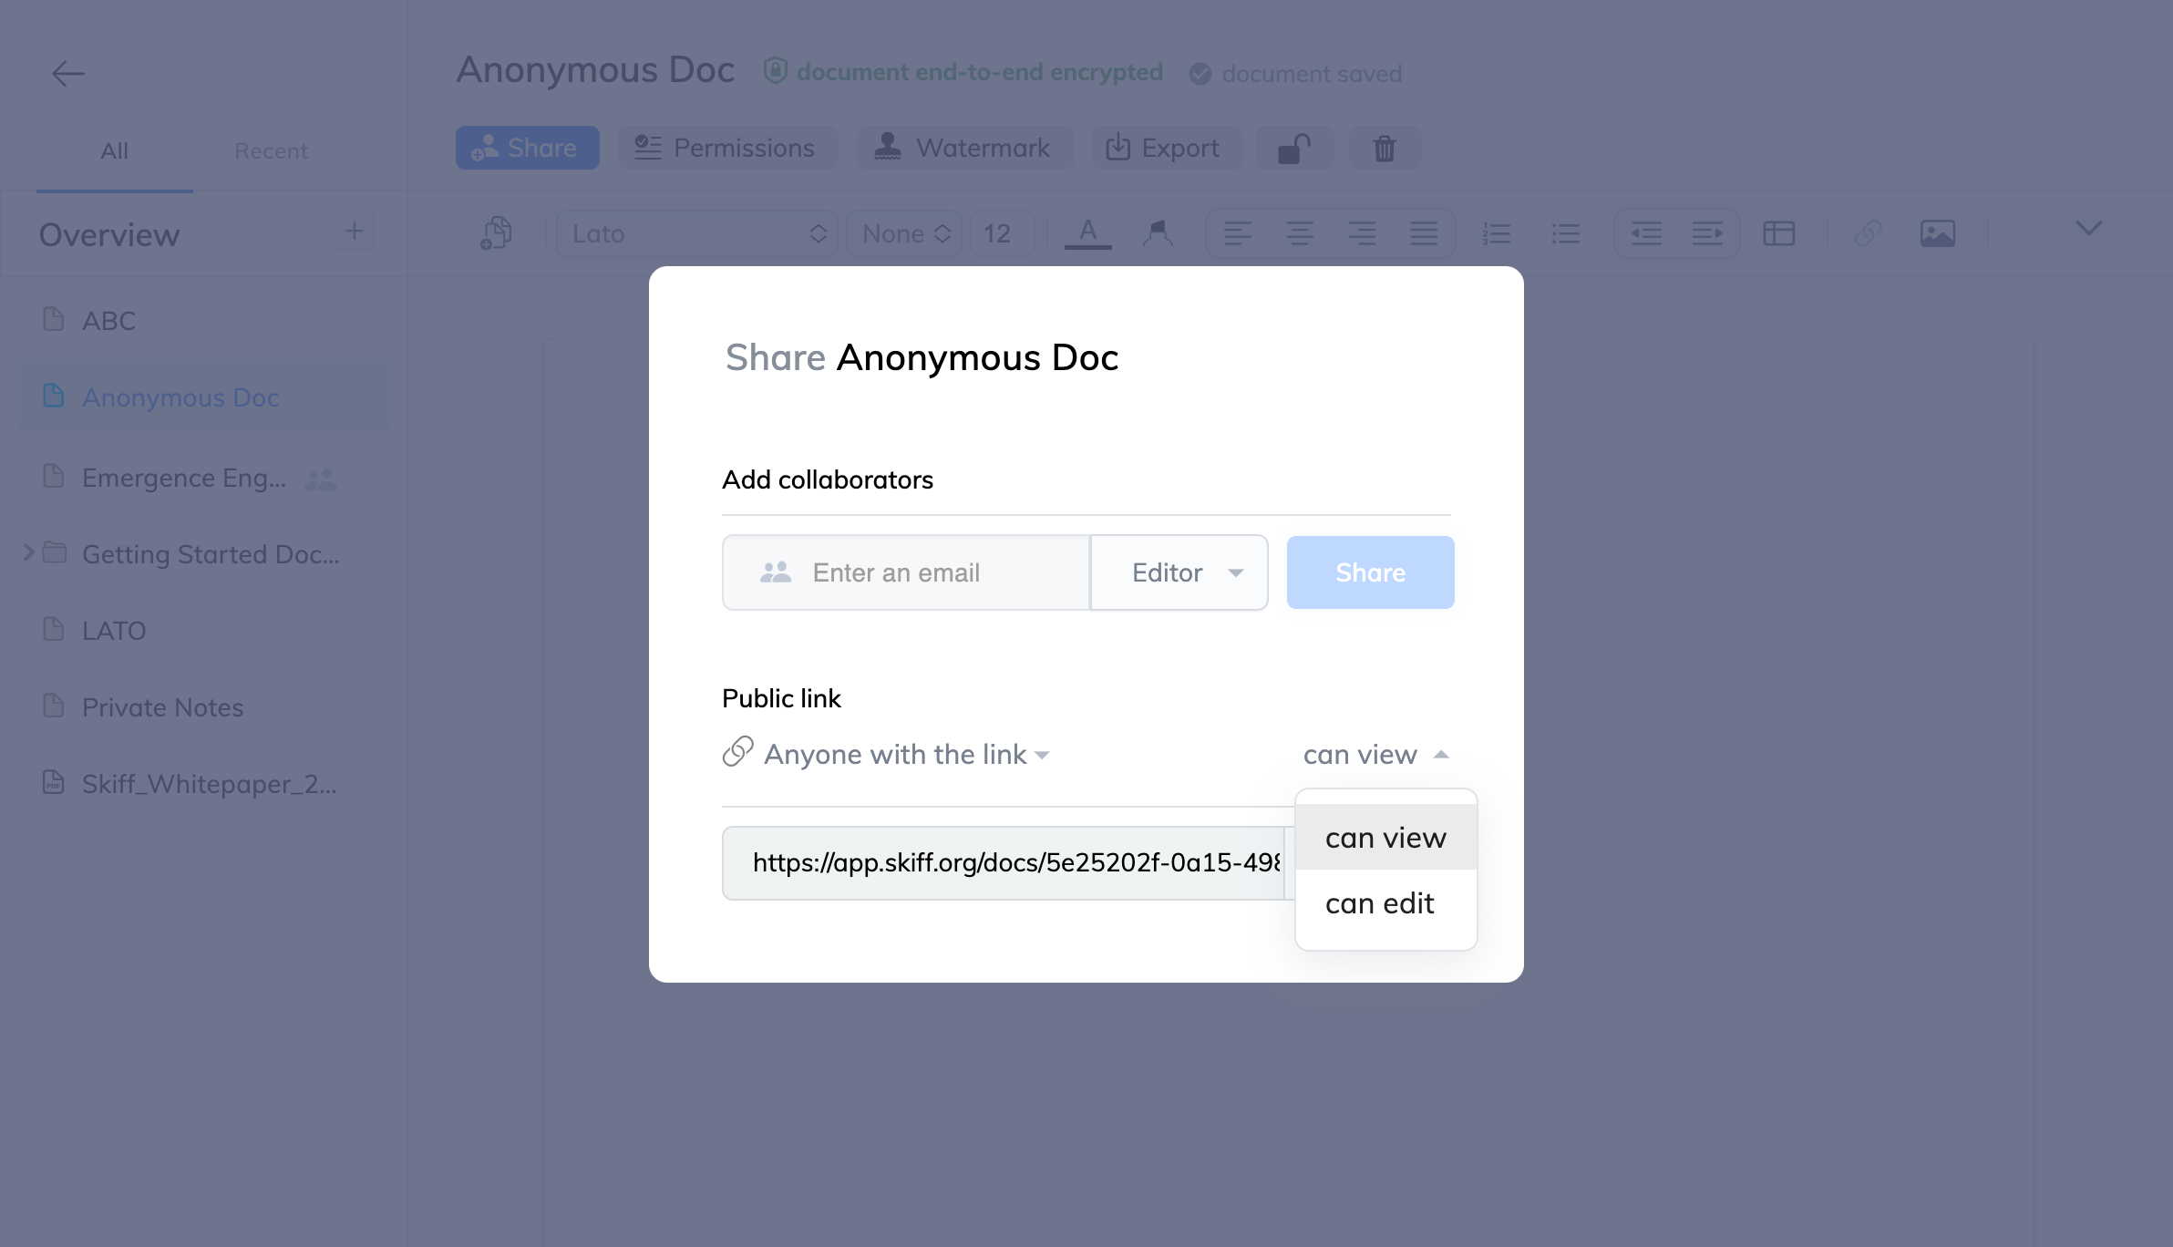Add new document with plus icon

[x=354, y=232]
